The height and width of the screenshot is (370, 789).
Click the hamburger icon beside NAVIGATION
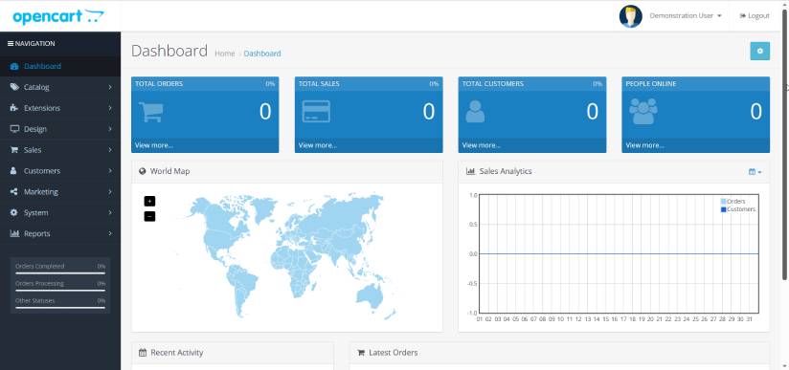click(x=11, y=44)
